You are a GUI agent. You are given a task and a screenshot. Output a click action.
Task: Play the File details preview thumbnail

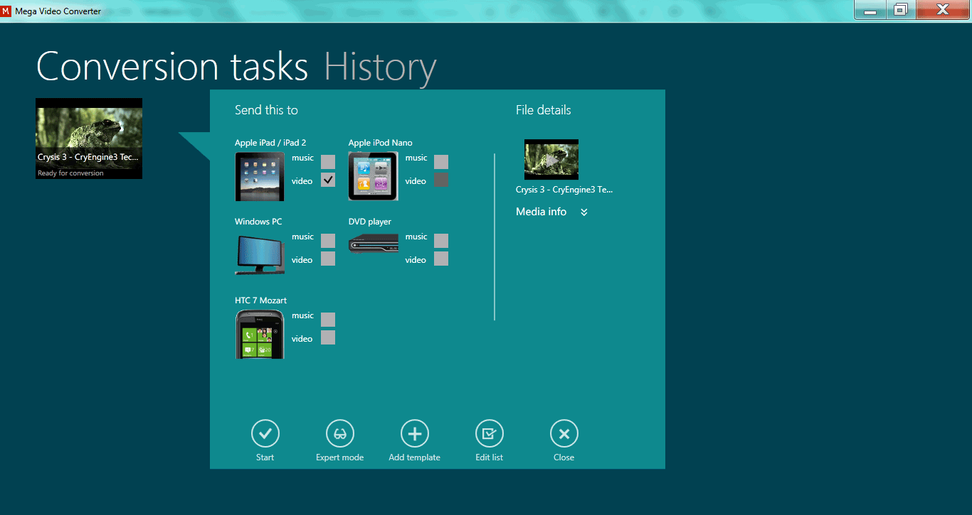[x=551, y=160]
